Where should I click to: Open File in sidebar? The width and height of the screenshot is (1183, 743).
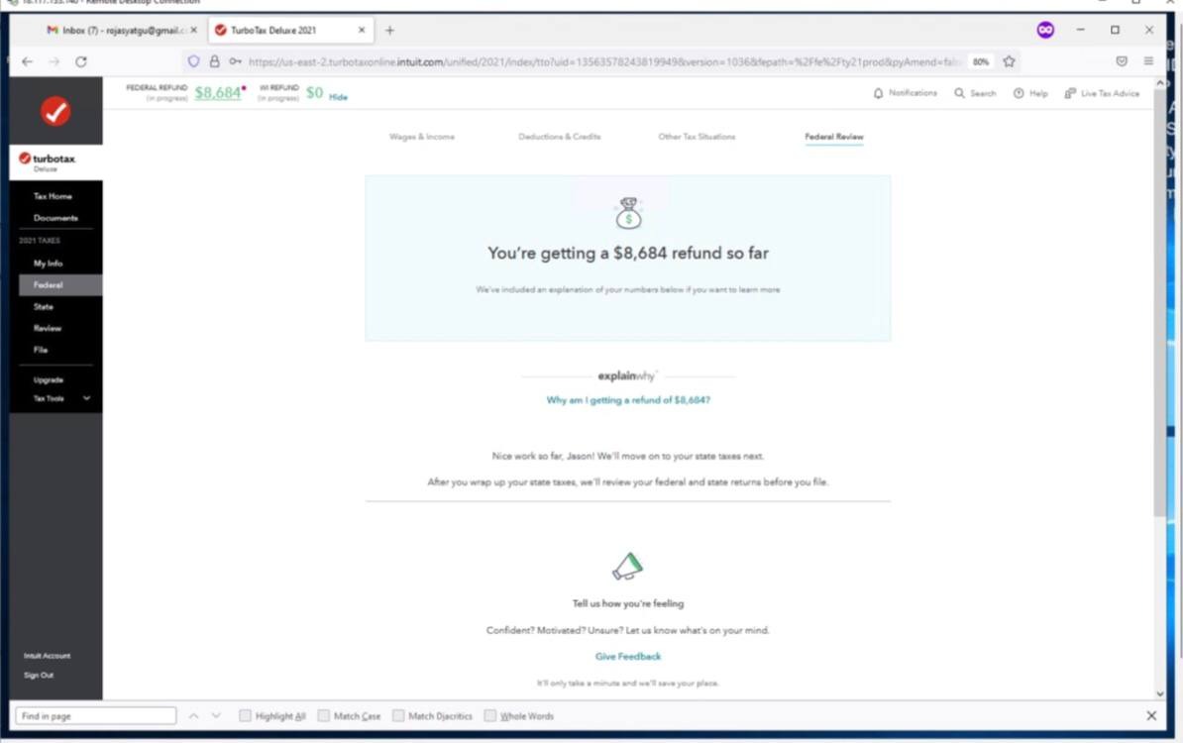[40, 350]
